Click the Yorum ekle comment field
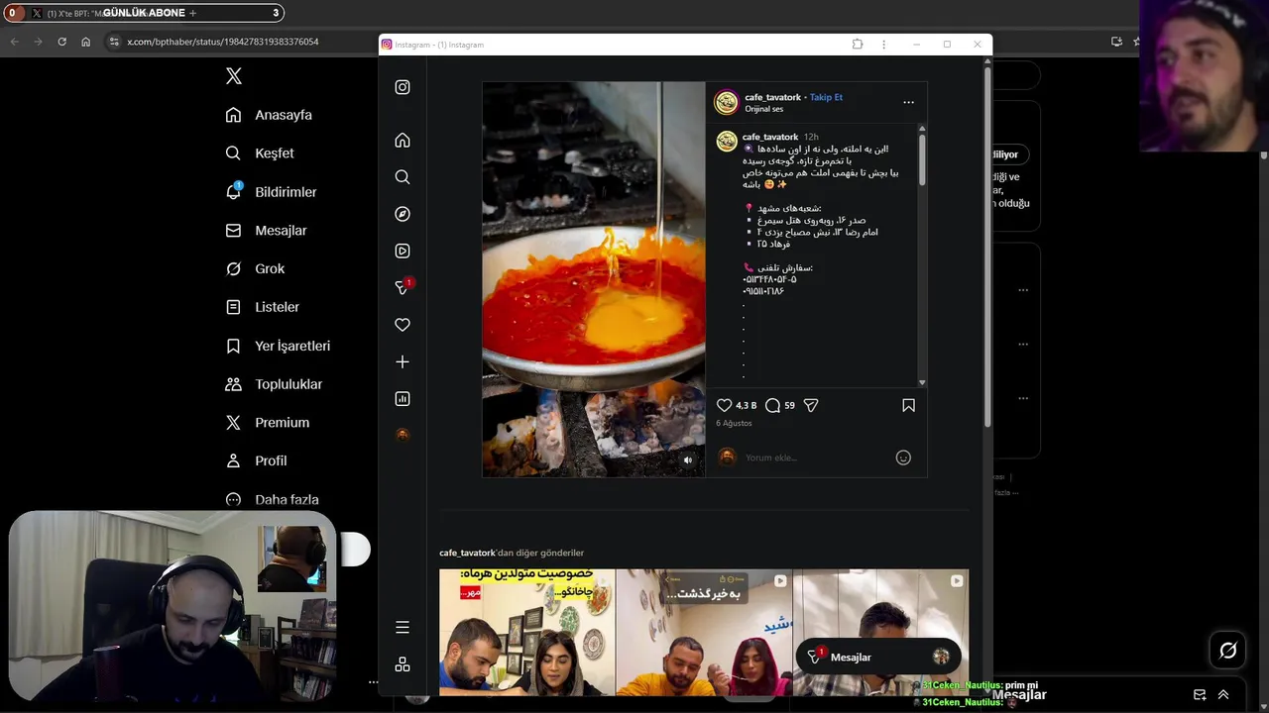 [813, 458]
